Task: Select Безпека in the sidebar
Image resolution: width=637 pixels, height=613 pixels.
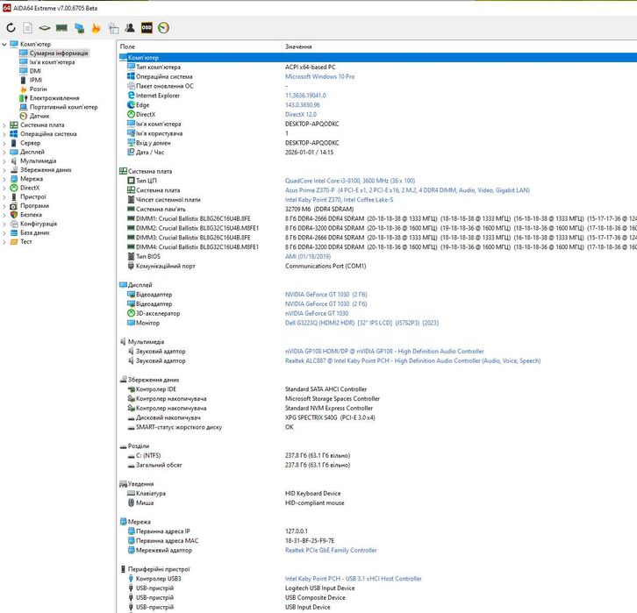Action: point(31,215)
